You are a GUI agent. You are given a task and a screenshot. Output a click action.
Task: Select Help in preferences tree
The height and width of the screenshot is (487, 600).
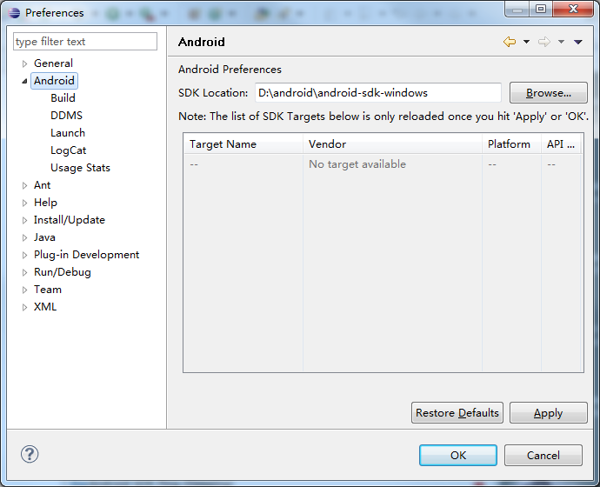pos(45,203)
